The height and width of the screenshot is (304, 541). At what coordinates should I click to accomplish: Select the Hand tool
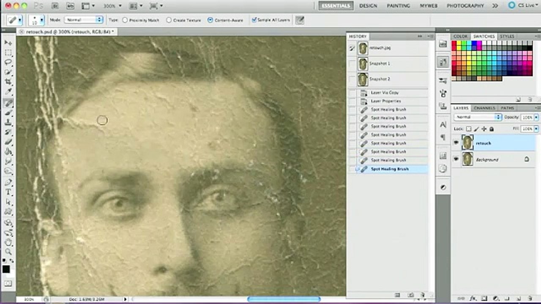pos(8,242)
